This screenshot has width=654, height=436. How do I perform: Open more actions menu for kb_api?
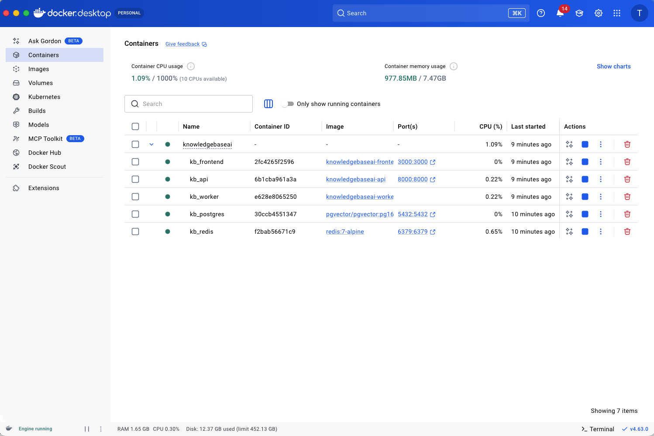pyautogui.click(x=601, y=179)
